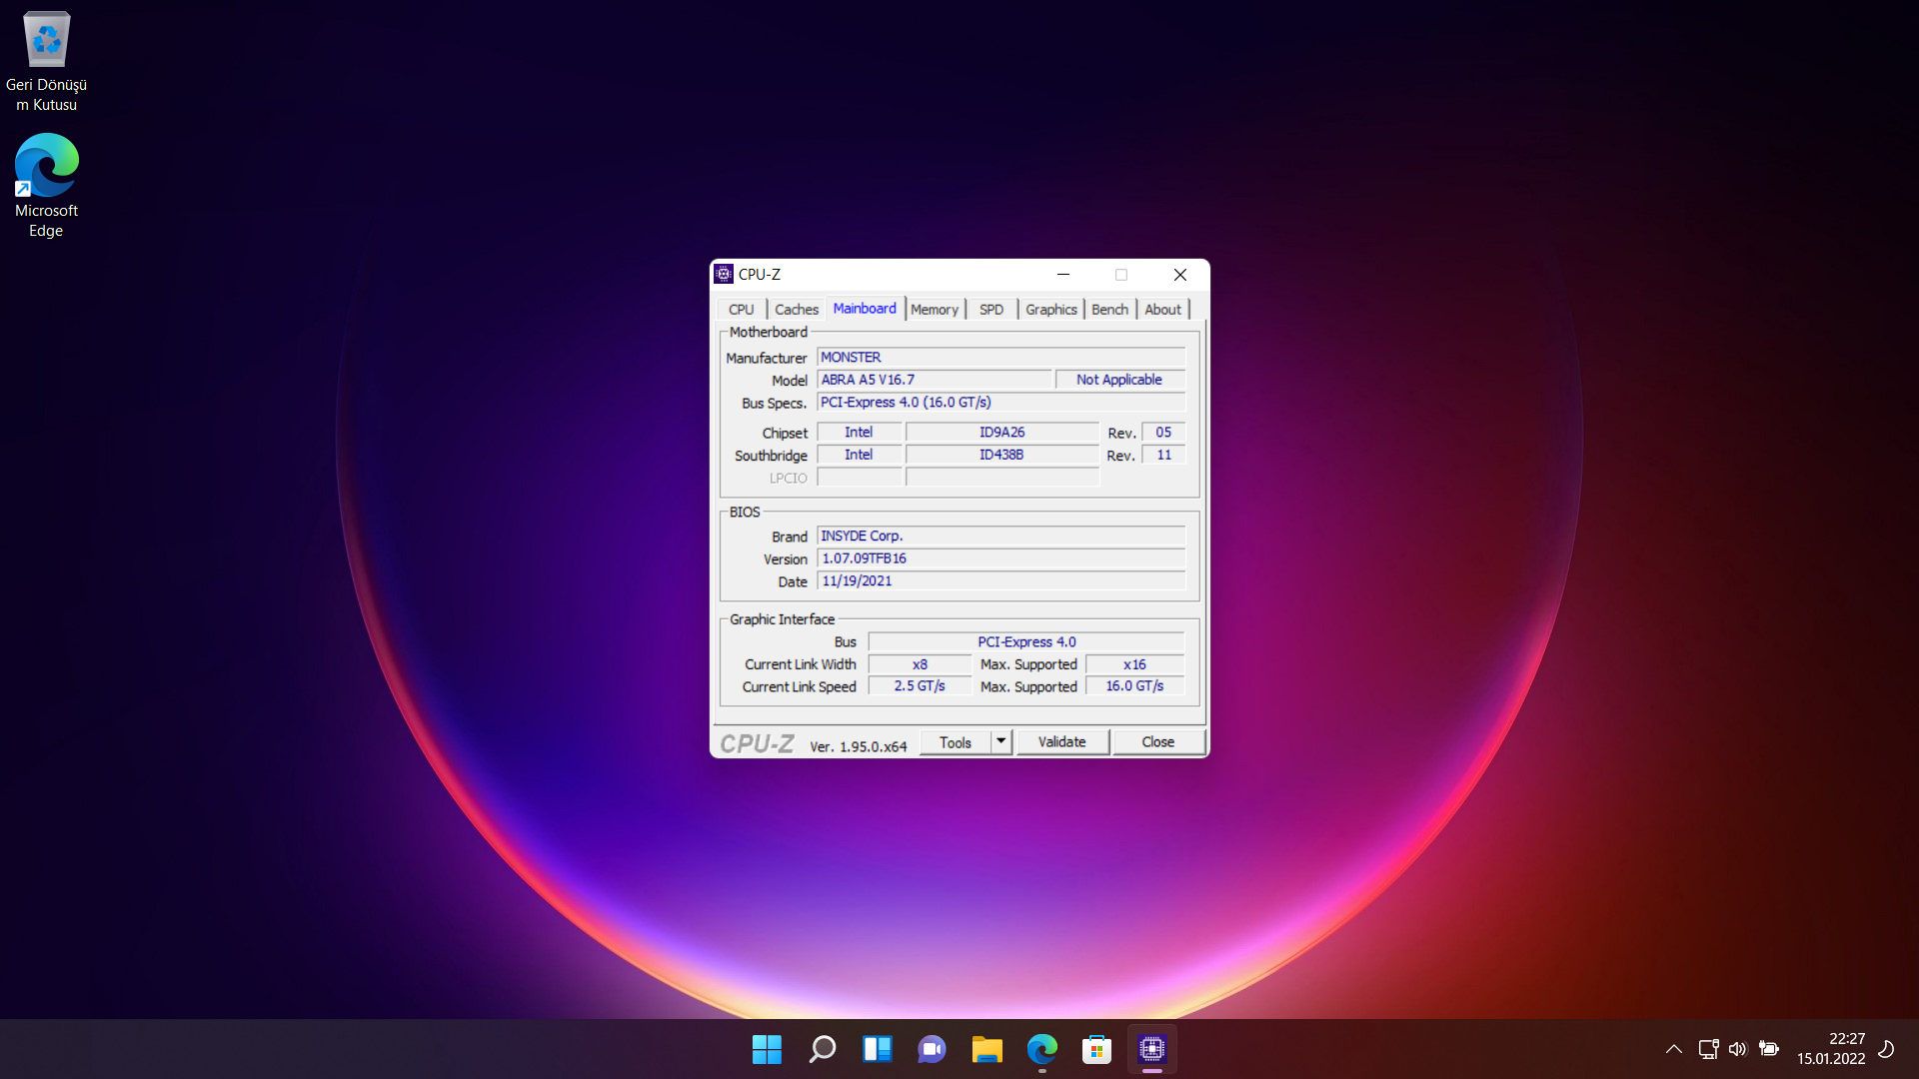Open the Widgets taskbar icon

tap(877, 1049)
